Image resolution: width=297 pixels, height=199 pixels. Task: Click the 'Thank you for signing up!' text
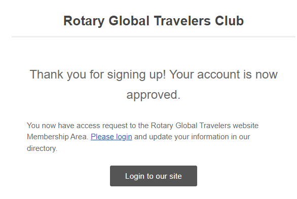pyautogui.click(x=98, y=74)
